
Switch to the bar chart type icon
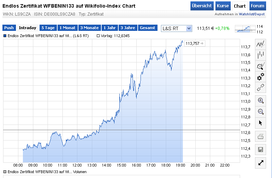[x=261, y=55]
